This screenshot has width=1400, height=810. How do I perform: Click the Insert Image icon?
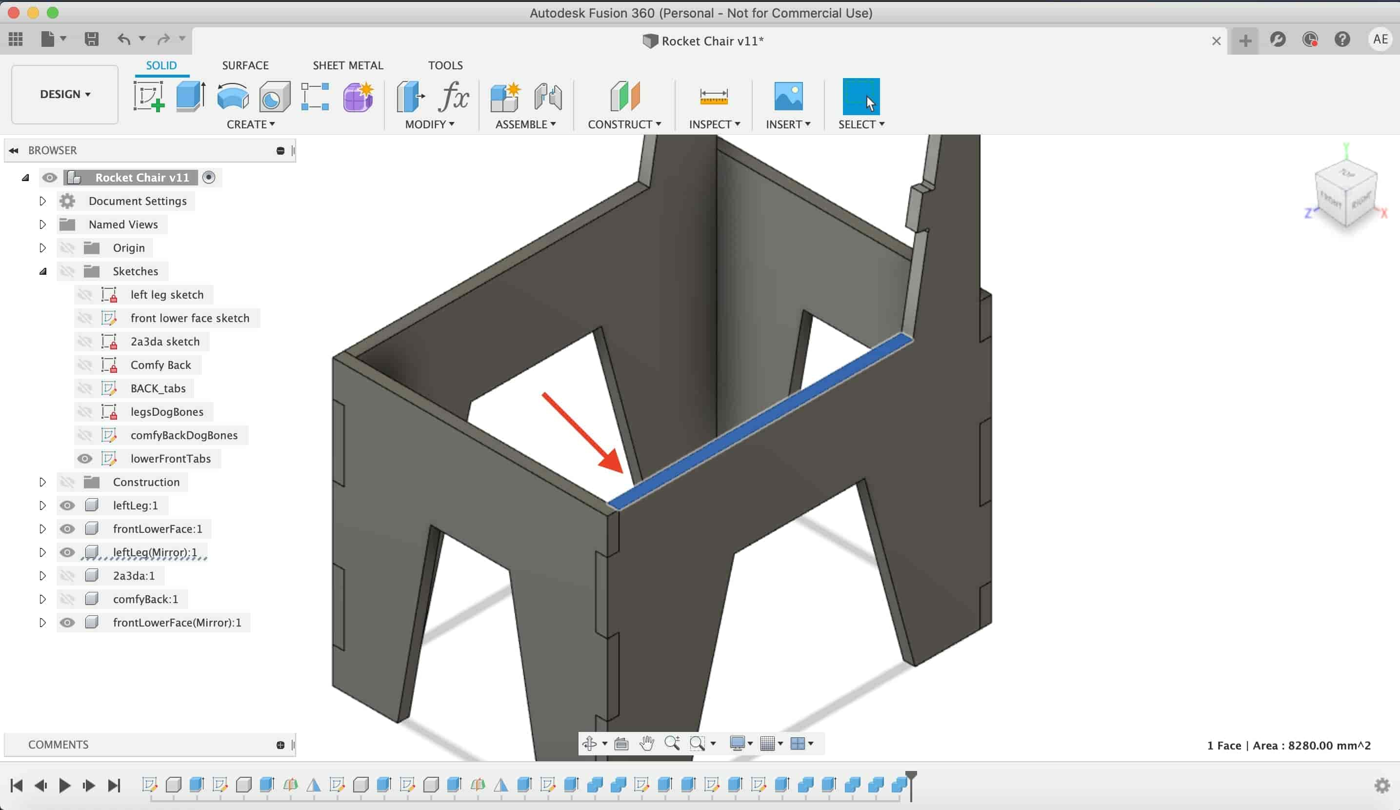788,96
